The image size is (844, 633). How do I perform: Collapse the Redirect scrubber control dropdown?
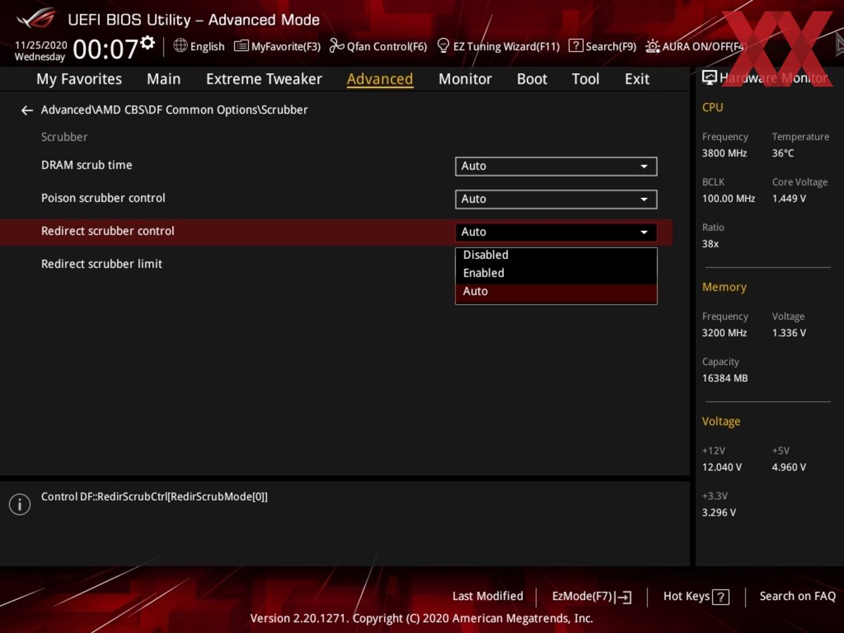point(556,232)
